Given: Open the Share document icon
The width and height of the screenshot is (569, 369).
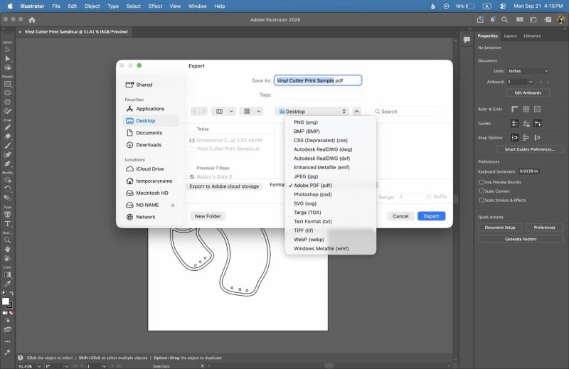Looking at the screenshot, I should click(480, 20).
